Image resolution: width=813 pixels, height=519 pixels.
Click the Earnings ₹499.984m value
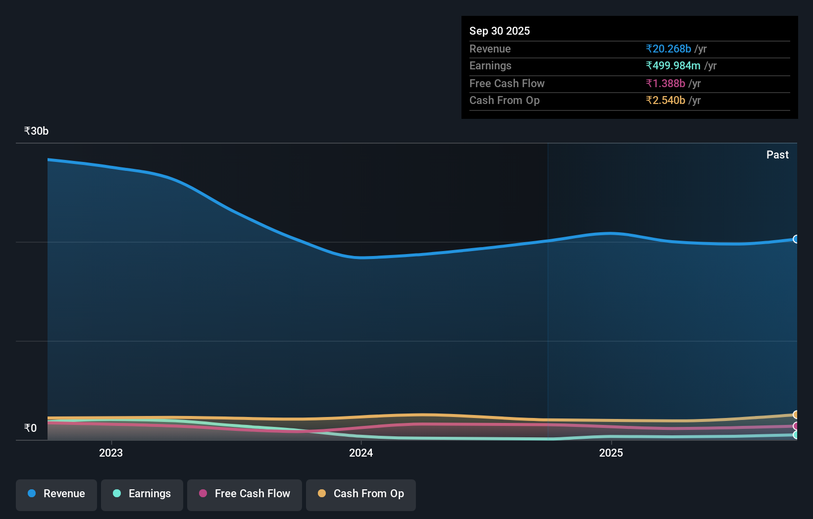click(x=673, y=65)
